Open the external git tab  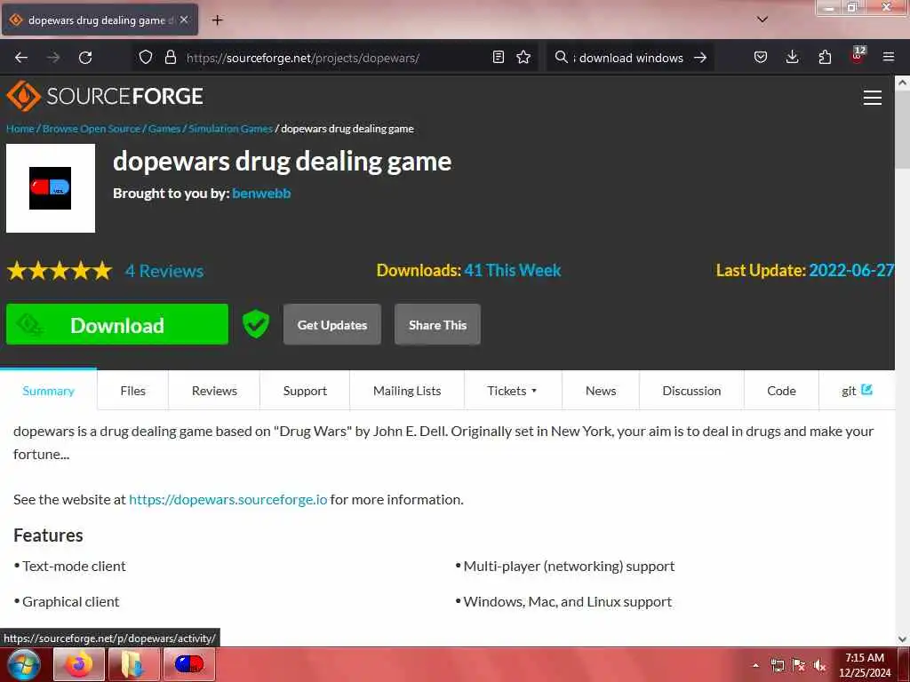[x=857, y=391]
